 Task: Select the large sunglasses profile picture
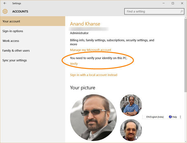(93, 117)
